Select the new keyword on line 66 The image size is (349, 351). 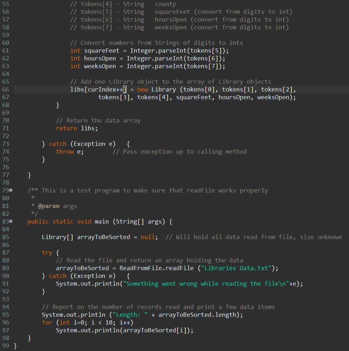click(x=142, y=89)
